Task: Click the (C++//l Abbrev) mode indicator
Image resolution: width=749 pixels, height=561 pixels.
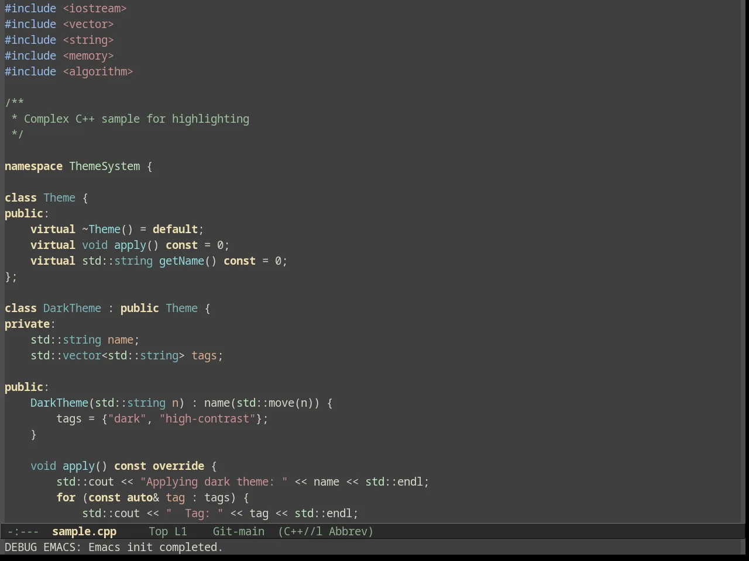Action: [326, 532]
